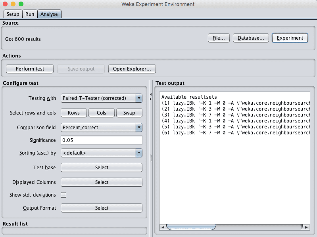Enable Show std. deviations checkbox

pyautogui.click(x=63, y=195)
